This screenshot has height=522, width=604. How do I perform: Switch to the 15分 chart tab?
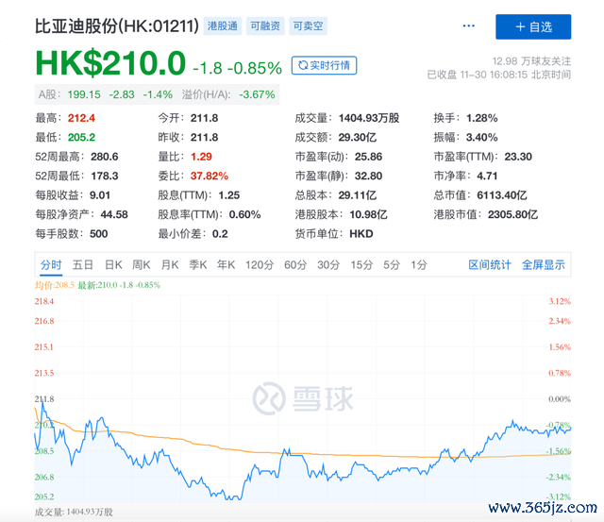pyautogui.click(x=361, y=264)
